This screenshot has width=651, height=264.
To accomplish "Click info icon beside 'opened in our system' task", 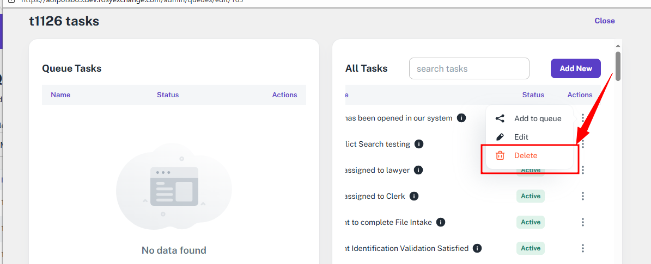I will point(461,118).
